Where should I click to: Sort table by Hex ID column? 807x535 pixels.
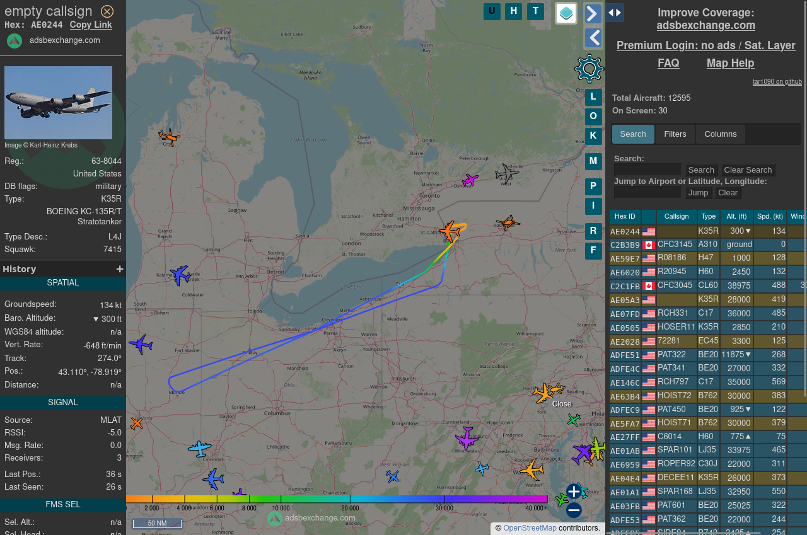point(625,217)
